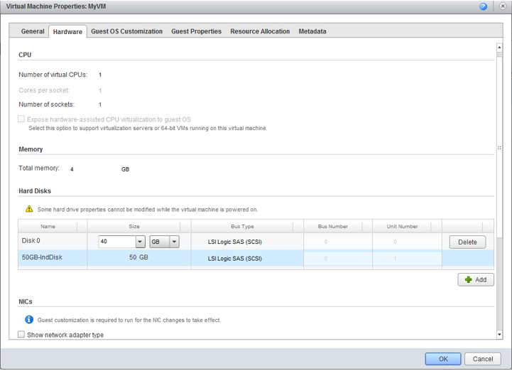Switch to the General tab
This screenshot has height=371, width=512.
[x=33, y=31]
